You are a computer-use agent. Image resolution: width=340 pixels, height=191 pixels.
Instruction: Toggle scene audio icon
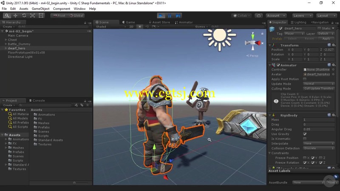pos(147,27)
